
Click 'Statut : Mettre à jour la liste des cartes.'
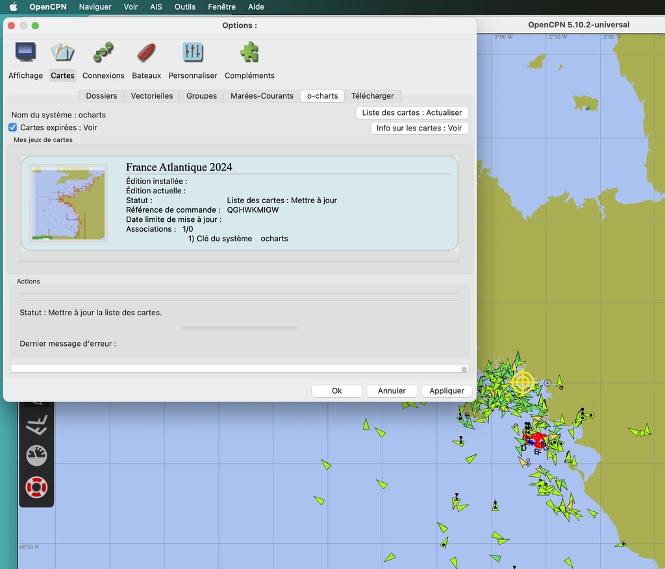(91, 313)
